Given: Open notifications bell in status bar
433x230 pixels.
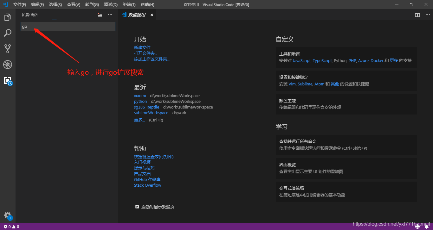Looking at the screenshot, I should pos(427,227).
